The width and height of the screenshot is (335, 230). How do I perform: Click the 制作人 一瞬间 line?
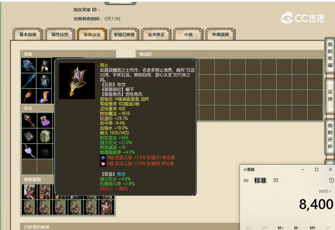114,189
